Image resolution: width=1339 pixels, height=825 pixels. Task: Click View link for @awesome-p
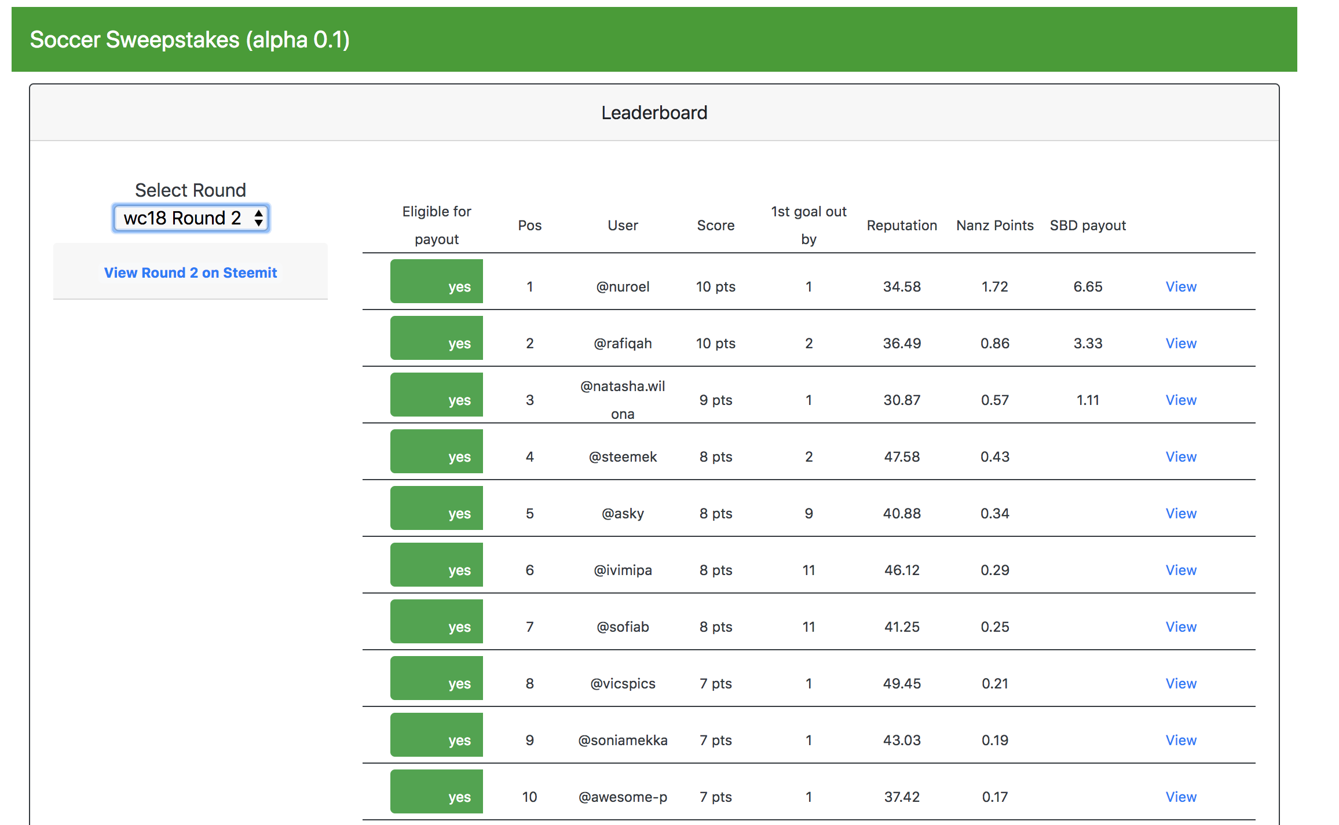coord(1180,797)
